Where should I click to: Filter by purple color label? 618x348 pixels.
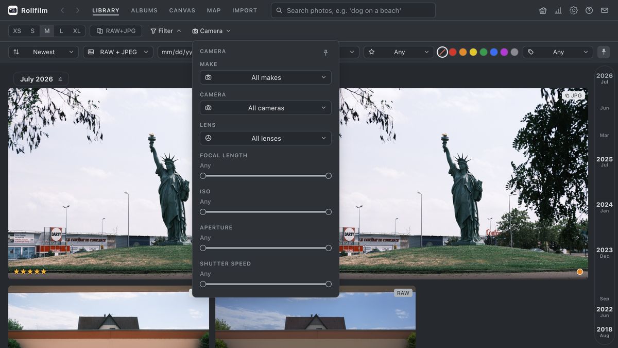(x=504, y=52)
